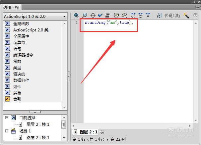The width and height of the screenshot is (201, 145).
Task: Click the status text 第 1 行 (共 1 行), 第 22 列
Action: tap(99, 139)
